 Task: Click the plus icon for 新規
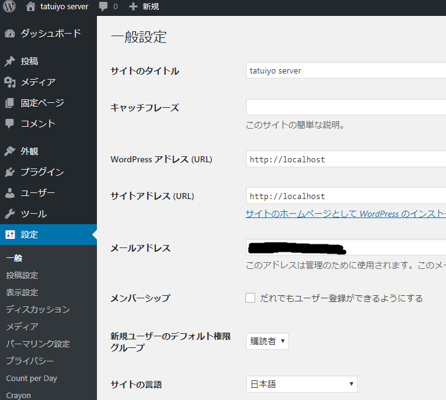pyautogui.click(x=133, y=7)
